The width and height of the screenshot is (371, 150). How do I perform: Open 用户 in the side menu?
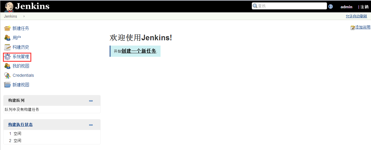click(x=17, y=38)
